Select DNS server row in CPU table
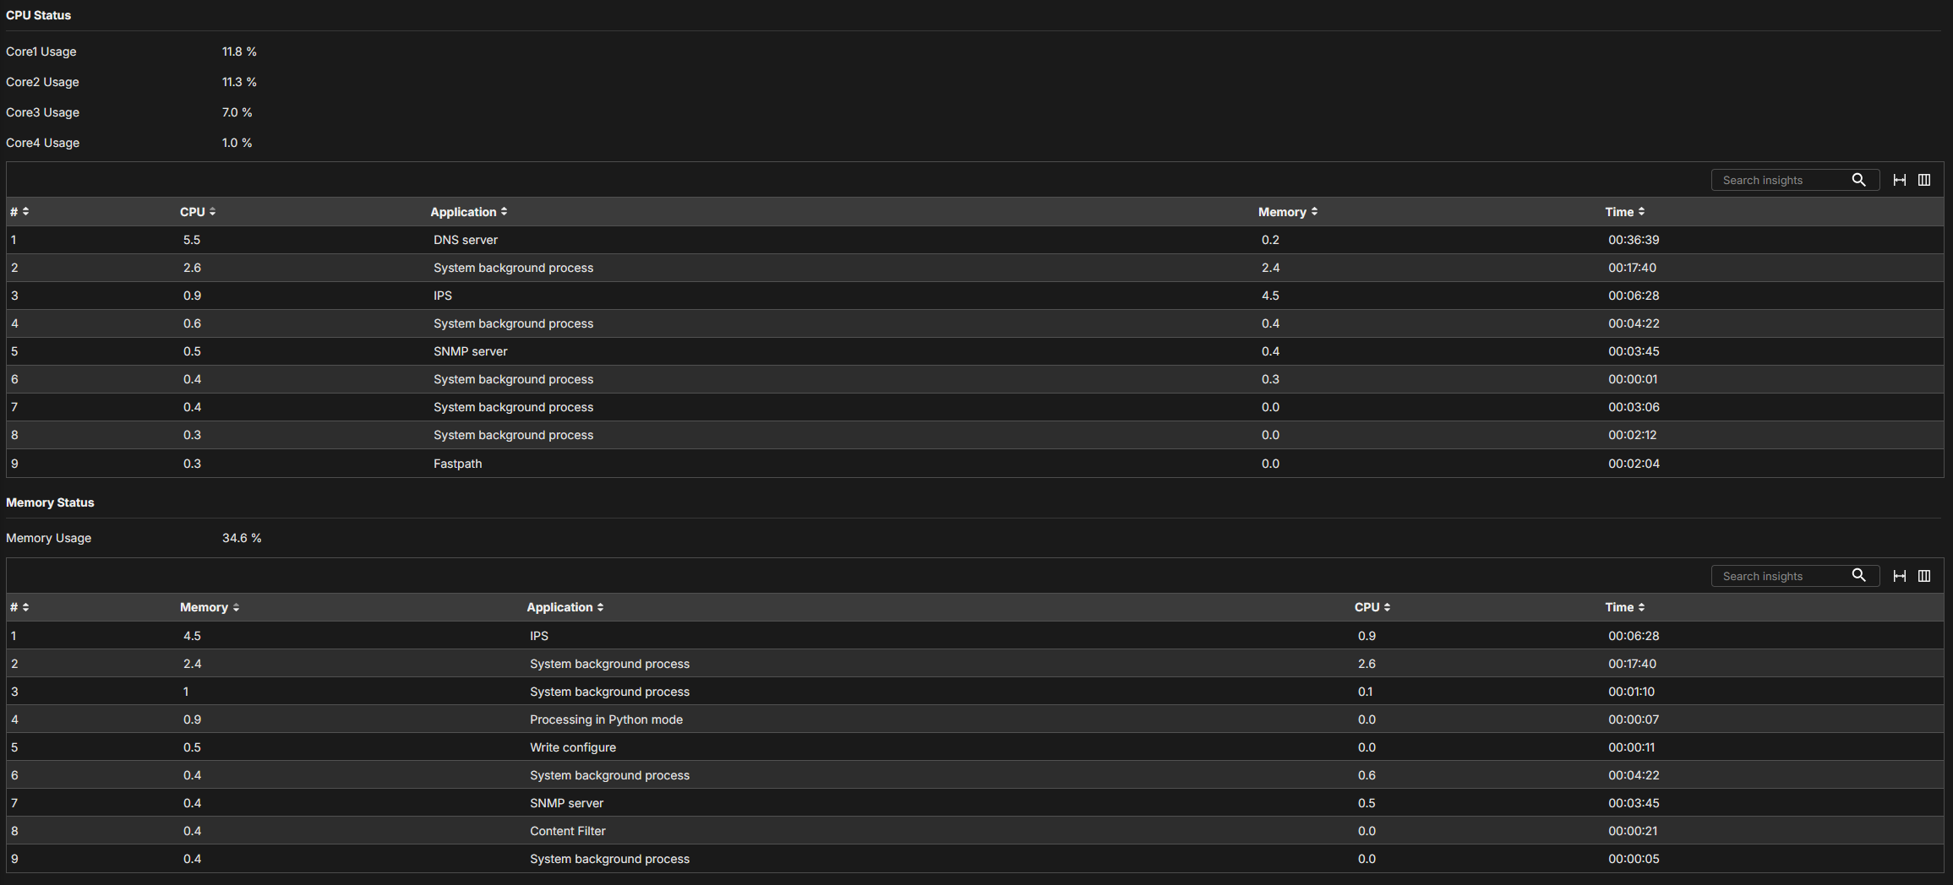 (974, 240)
